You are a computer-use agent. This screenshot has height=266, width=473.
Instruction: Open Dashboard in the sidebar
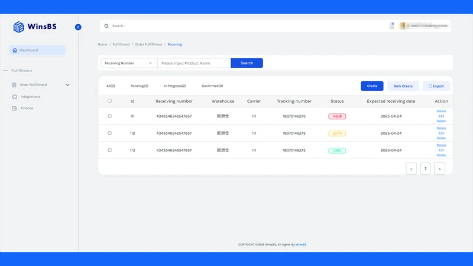[37, 50]
